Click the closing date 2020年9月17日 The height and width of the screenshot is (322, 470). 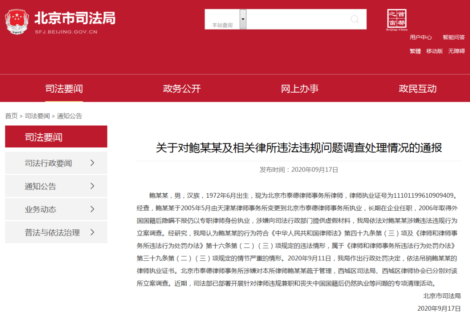point(439,309)
